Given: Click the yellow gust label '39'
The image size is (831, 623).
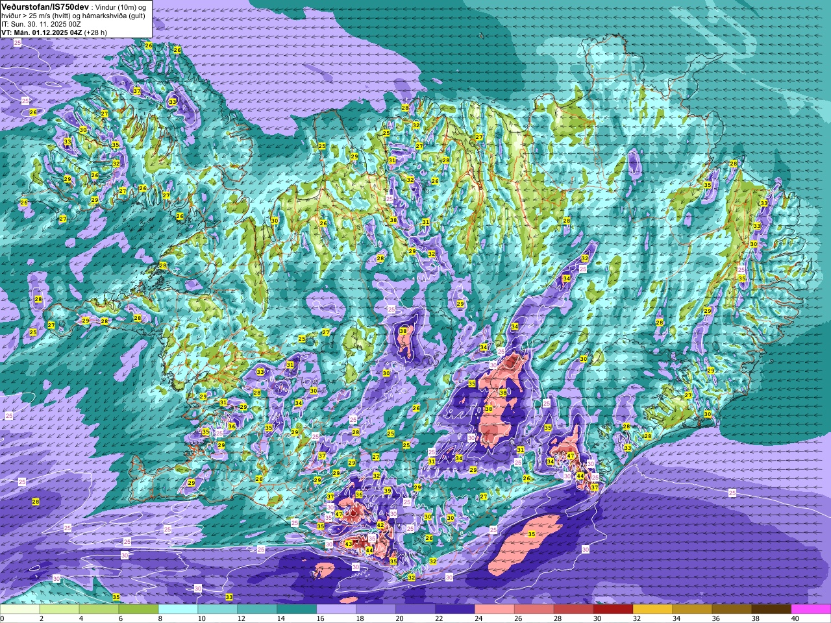Looking at the screenshot, I should 387,491.
